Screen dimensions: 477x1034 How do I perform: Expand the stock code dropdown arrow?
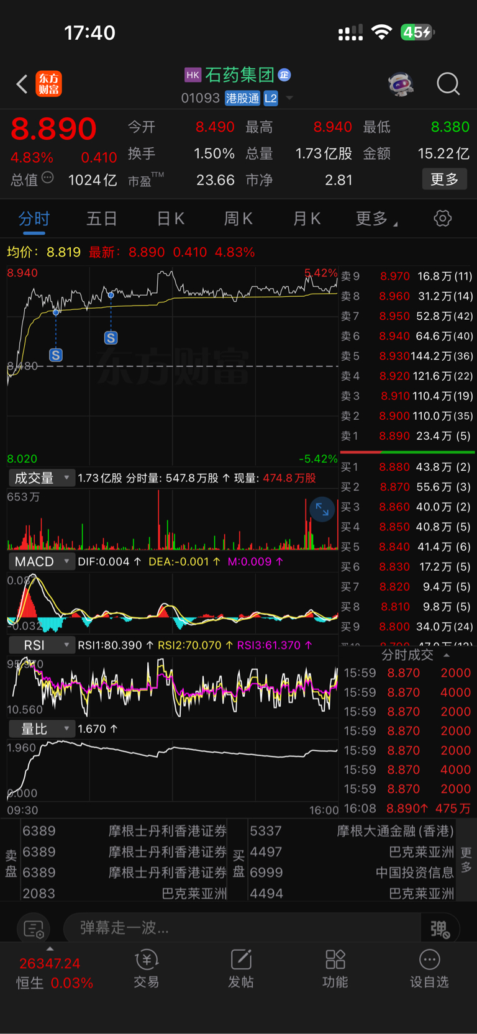click(289, 98)
